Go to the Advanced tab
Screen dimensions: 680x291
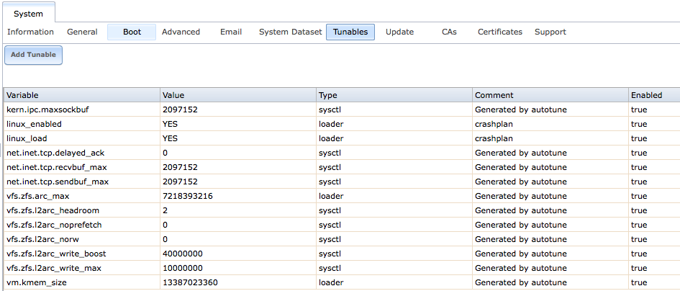click(181, 32)
